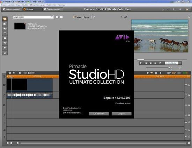Open the camcorder video toolbox on timeline
Screen dimensions: 192x148
click(10, 73)
